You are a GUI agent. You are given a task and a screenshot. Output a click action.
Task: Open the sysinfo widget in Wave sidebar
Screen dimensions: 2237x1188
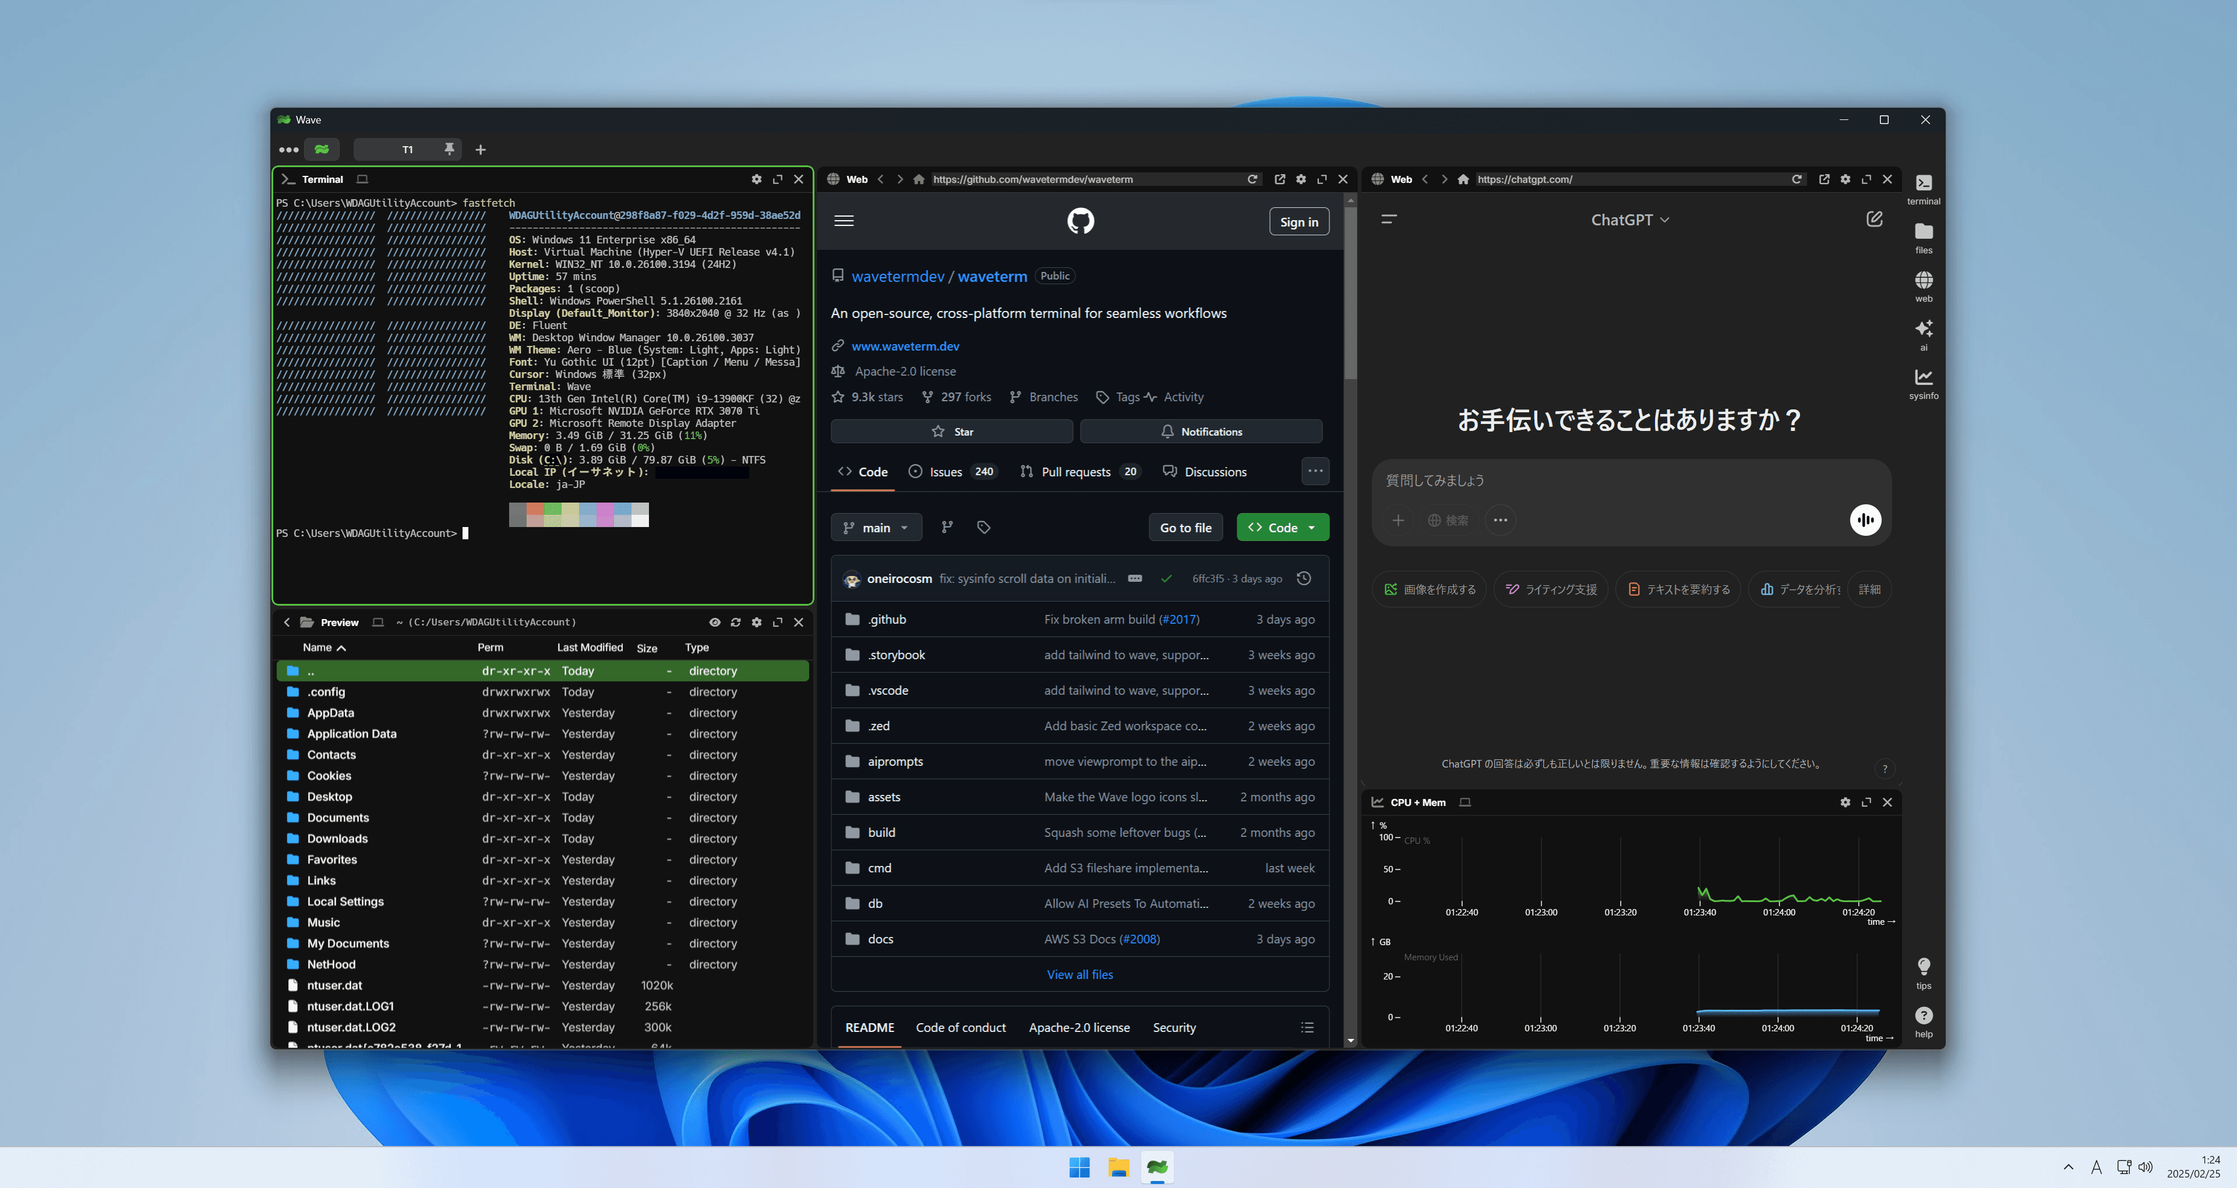click(1922, 383)
